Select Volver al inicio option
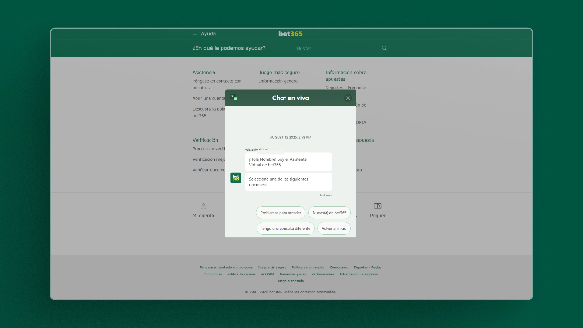Viewport: 583px width, 328px height. click(334, 228)
